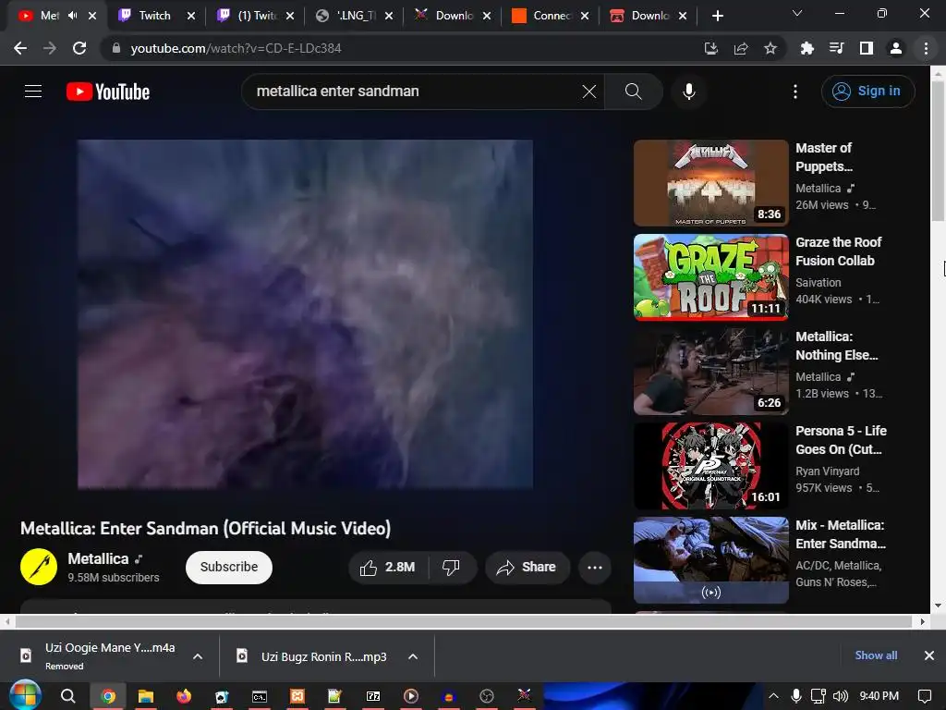Switch to the Twitch tab
Screen dimensions: 946x710
(x=155, y=16)
